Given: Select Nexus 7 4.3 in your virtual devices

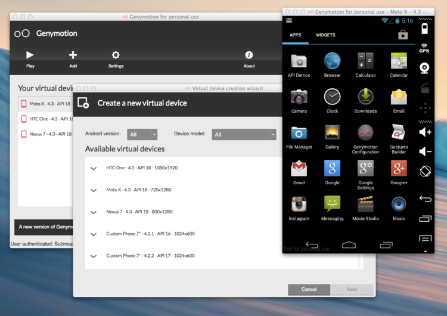Looking at the screenshot, I should (x=46, y=134).
